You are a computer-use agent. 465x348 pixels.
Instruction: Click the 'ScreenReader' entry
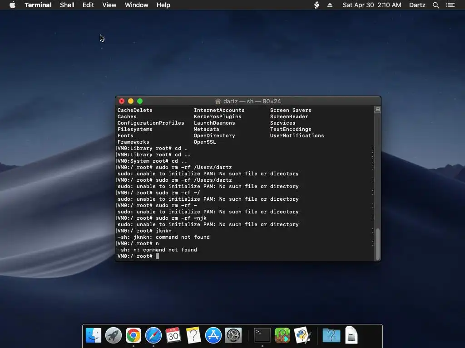289,116
